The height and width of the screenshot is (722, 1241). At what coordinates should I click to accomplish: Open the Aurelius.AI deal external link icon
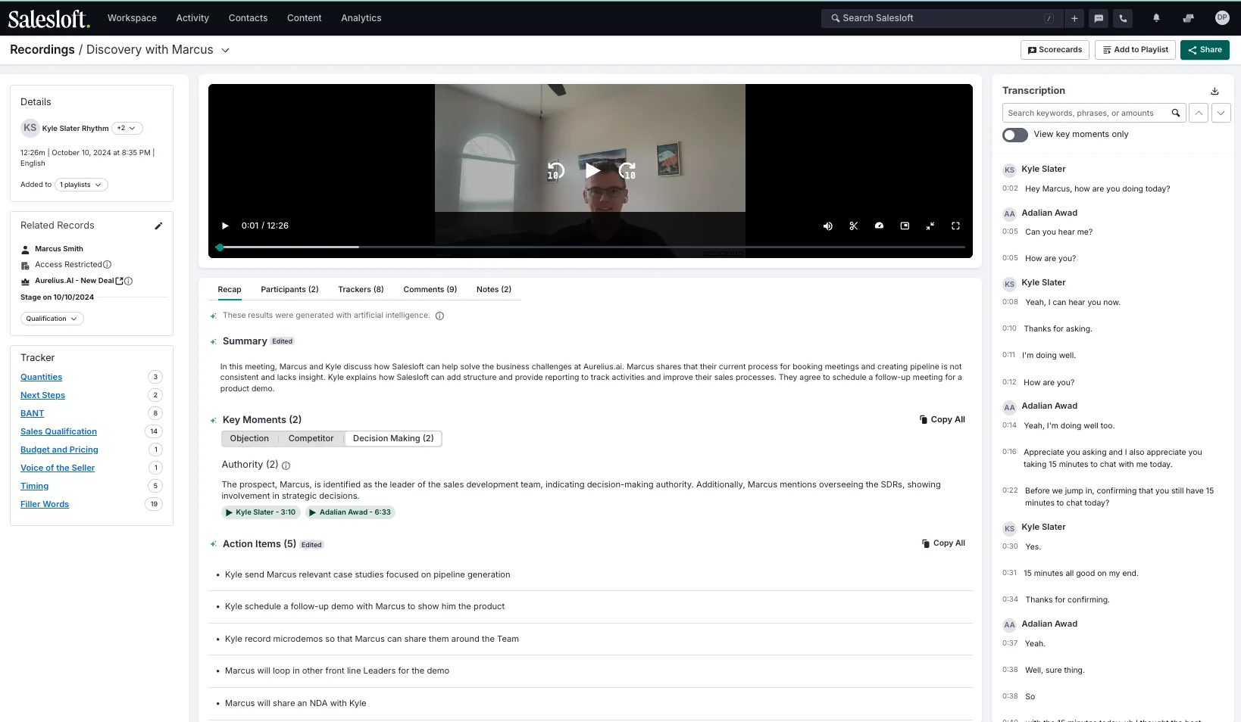119,281
